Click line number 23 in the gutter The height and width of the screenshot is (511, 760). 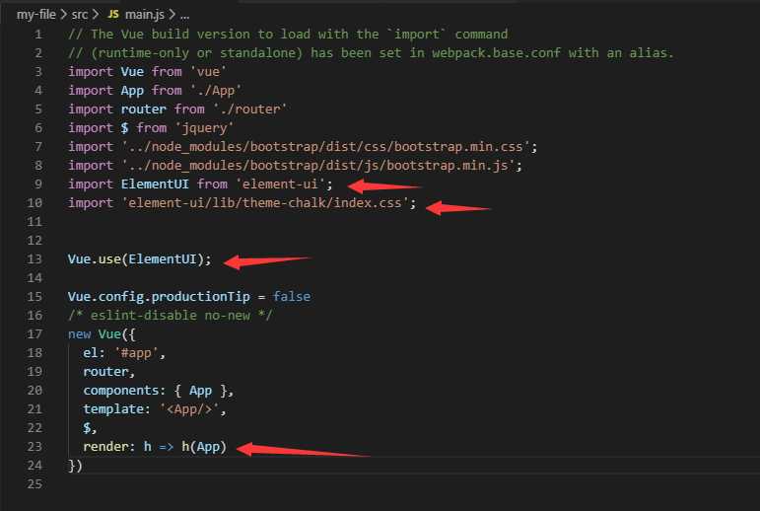(35, 447)
